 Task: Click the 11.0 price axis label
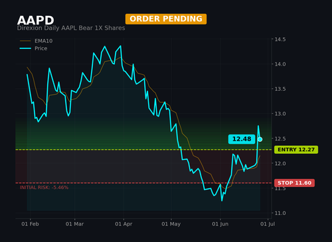[x=280, y=213]
